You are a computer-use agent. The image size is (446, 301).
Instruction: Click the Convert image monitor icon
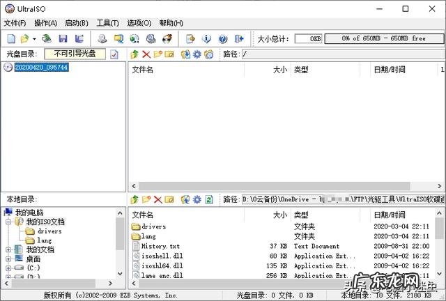coord(118,38)
